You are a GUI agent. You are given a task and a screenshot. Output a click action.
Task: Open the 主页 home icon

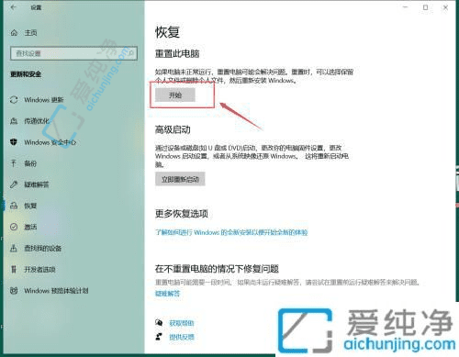click(14, 33)
